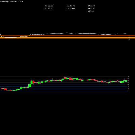135x135 pixels.
Task: Click the open value "O: 27.00"
Action: (49, 6)
